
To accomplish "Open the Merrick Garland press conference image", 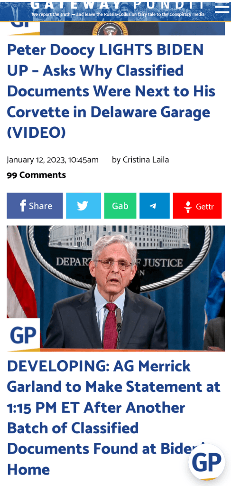I will (x=116, y=288).
